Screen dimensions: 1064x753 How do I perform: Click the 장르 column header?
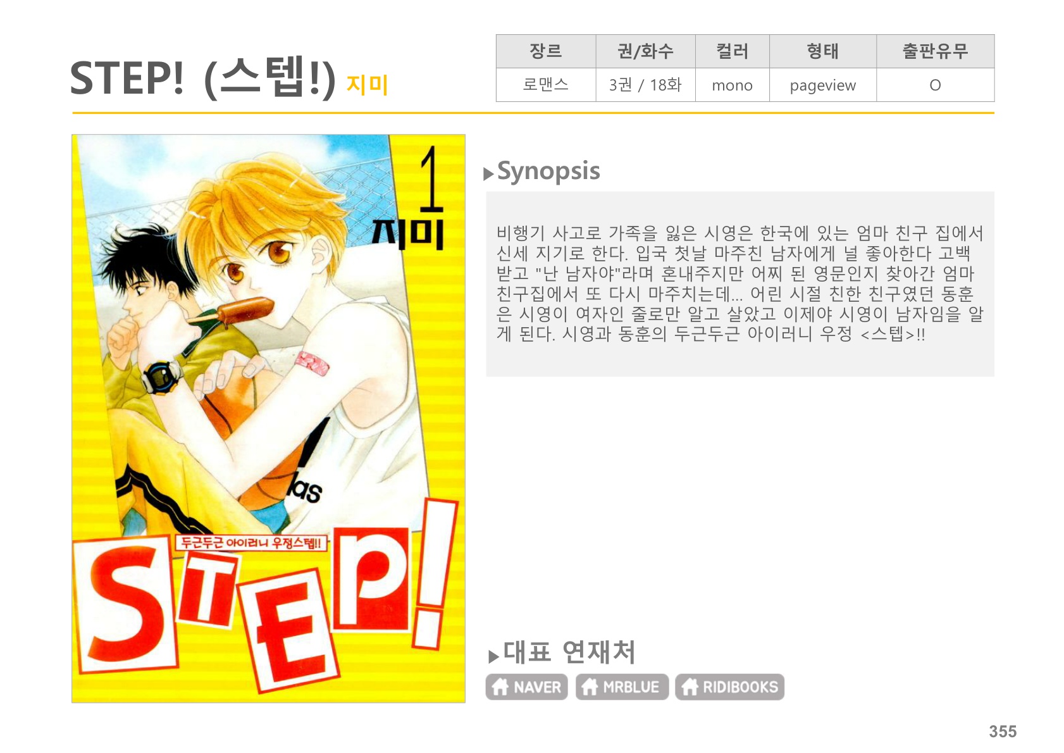pos(546,51)
